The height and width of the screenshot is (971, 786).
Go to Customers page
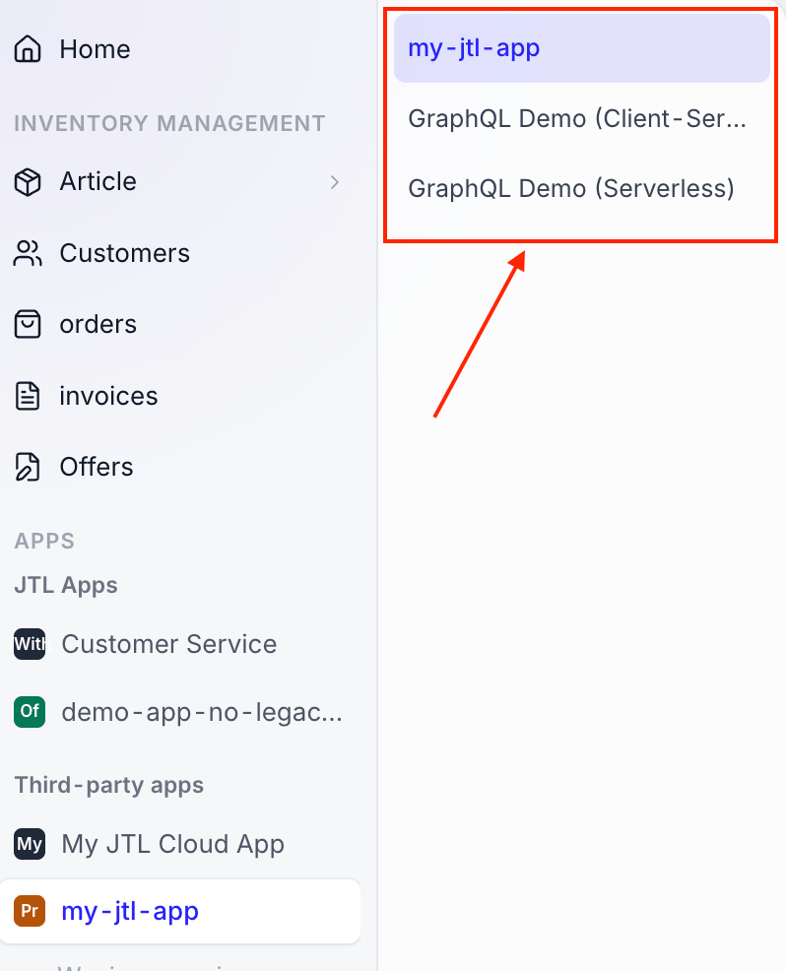click(124, 253)
